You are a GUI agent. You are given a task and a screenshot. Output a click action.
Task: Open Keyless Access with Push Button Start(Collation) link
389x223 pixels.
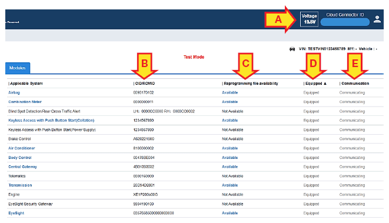51,120
